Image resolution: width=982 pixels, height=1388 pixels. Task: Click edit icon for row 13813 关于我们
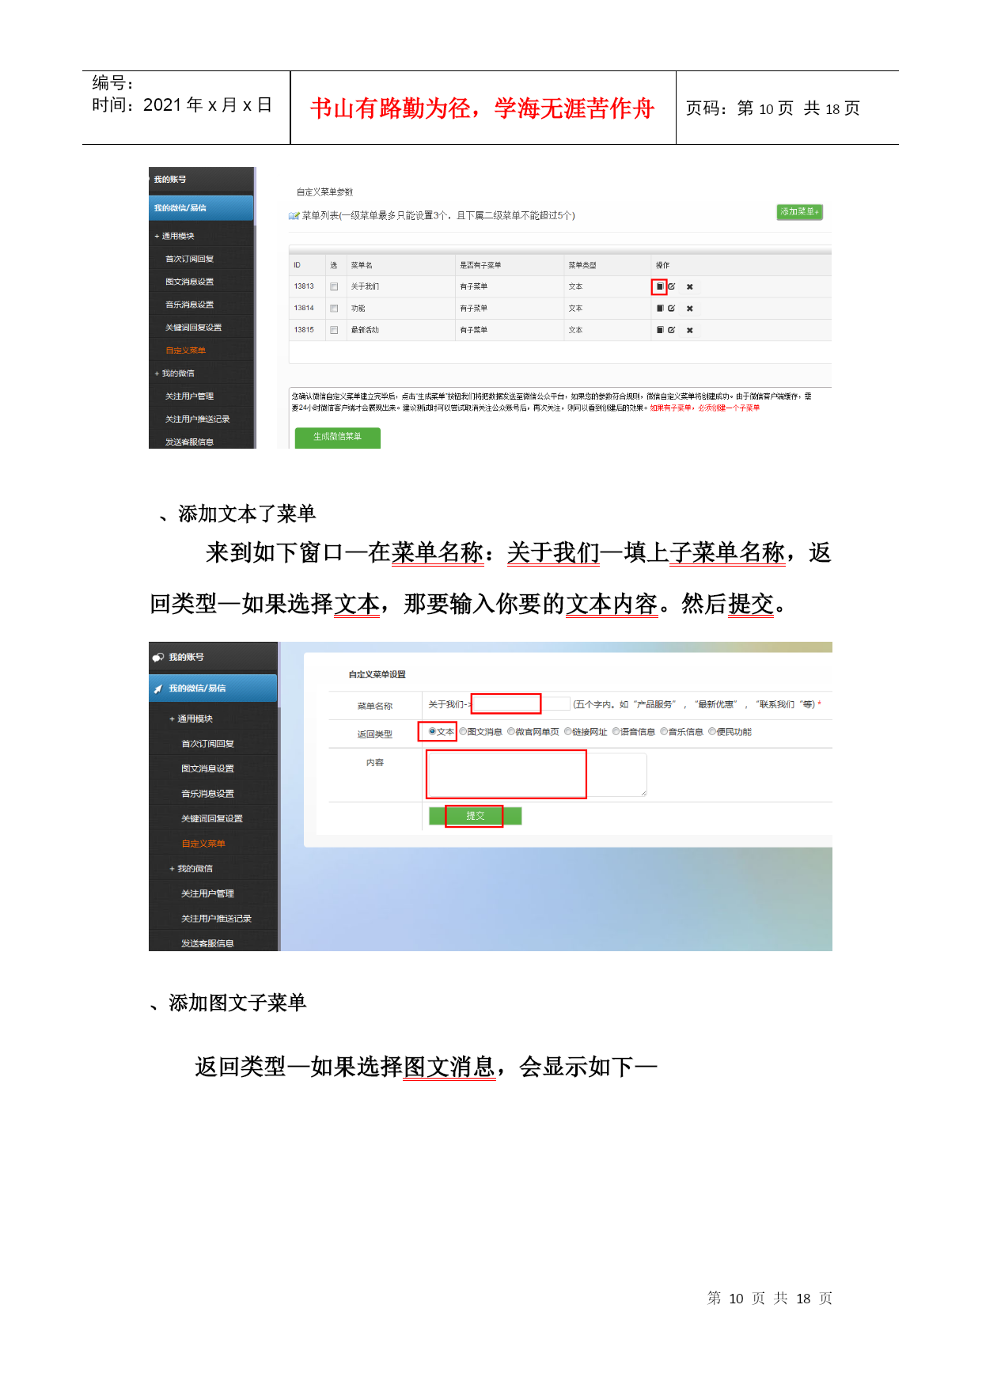click(x=672, y=286)
